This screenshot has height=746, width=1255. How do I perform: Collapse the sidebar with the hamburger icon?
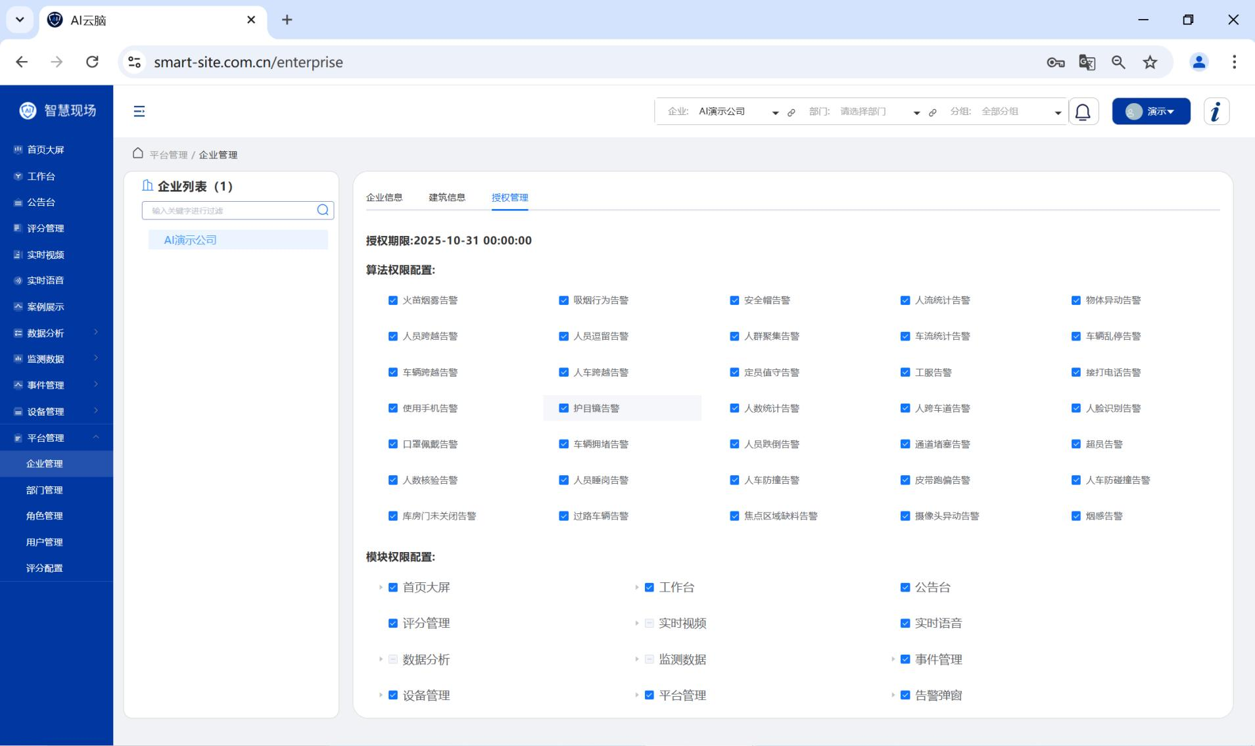[139, 111]
